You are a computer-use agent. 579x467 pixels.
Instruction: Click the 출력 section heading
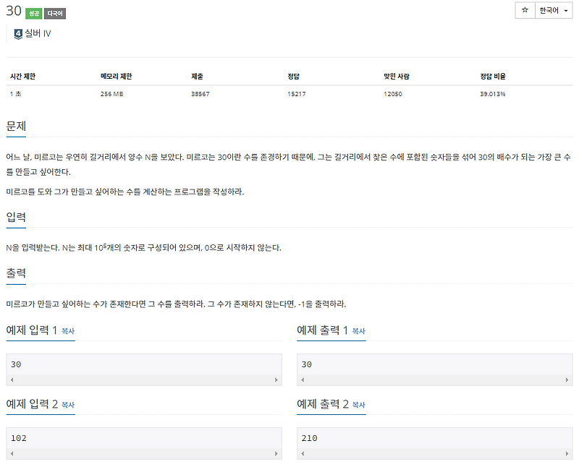(x=17, y=273)
